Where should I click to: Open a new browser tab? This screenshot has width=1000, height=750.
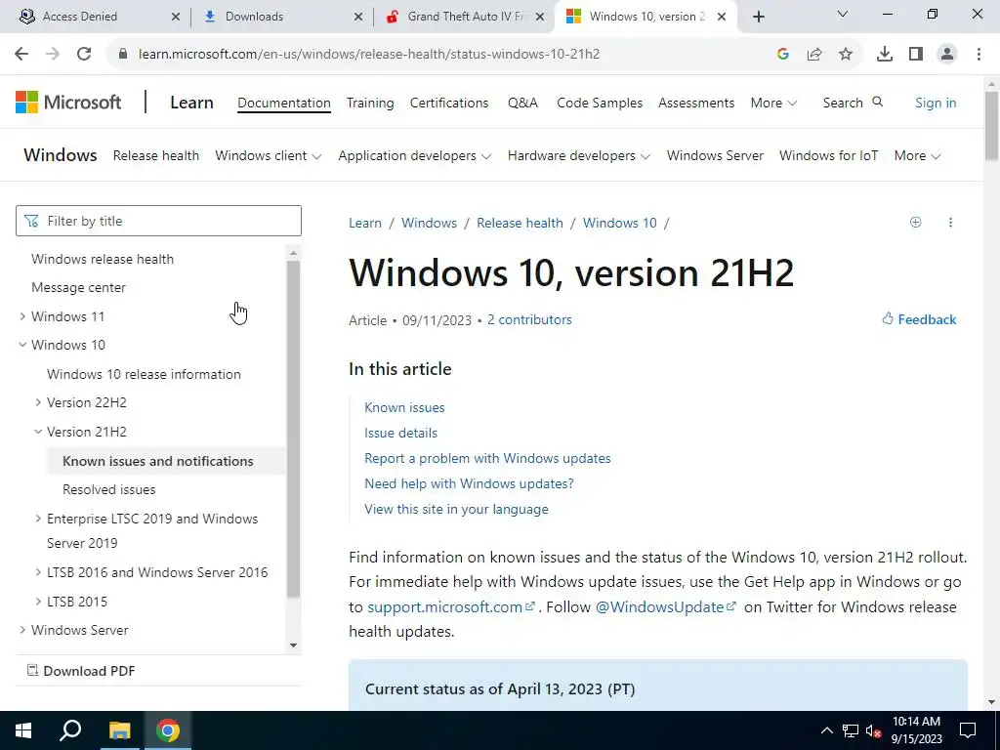[758, 17]
